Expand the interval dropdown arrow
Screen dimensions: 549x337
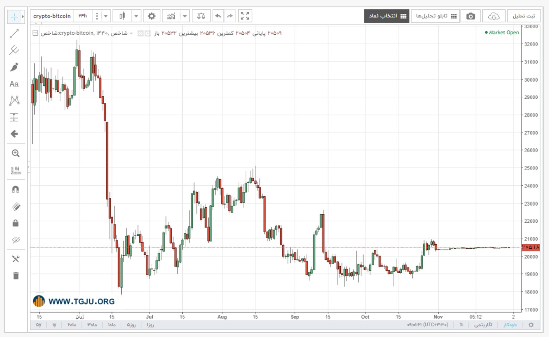point(105,16)
